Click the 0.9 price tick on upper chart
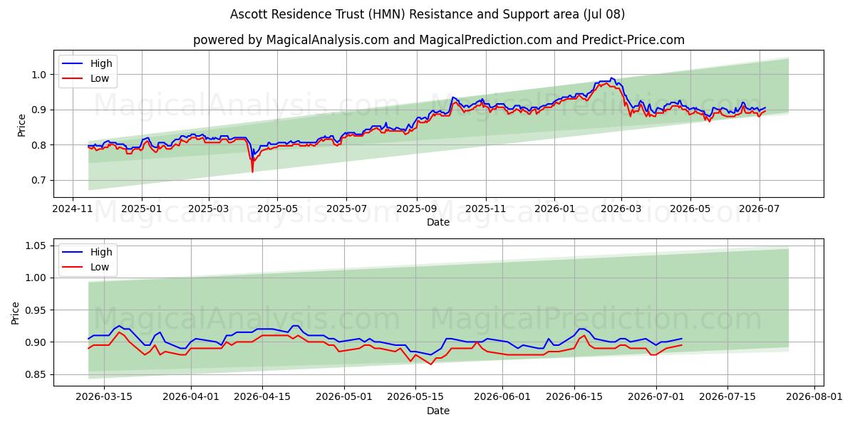The image size is (855, 427). click(40, 110)
